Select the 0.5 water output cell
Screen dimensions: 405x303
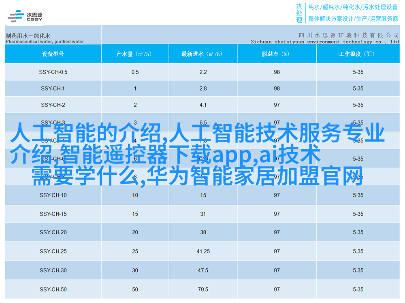[x=135, y=72]
